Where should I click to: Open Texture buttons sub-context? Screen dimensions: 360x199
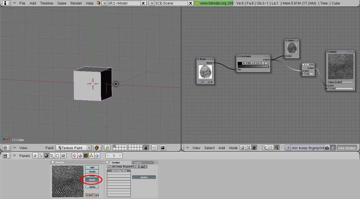[x=86, y=156]
